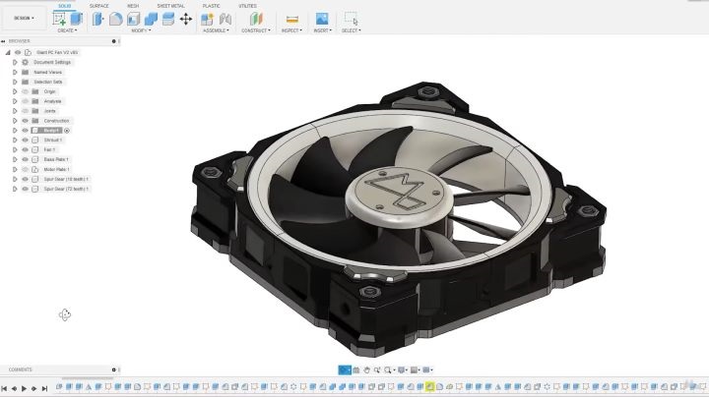
Task: Select the Extrude tool icon
Action: click(77, 19)
